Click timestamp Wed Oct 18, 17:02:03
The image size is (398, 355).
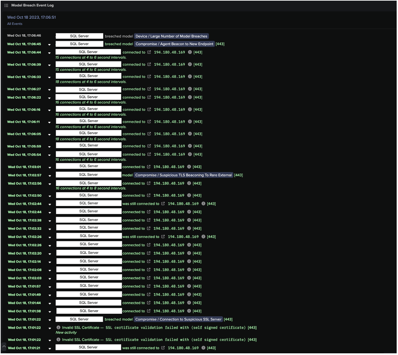coord(25,278)
